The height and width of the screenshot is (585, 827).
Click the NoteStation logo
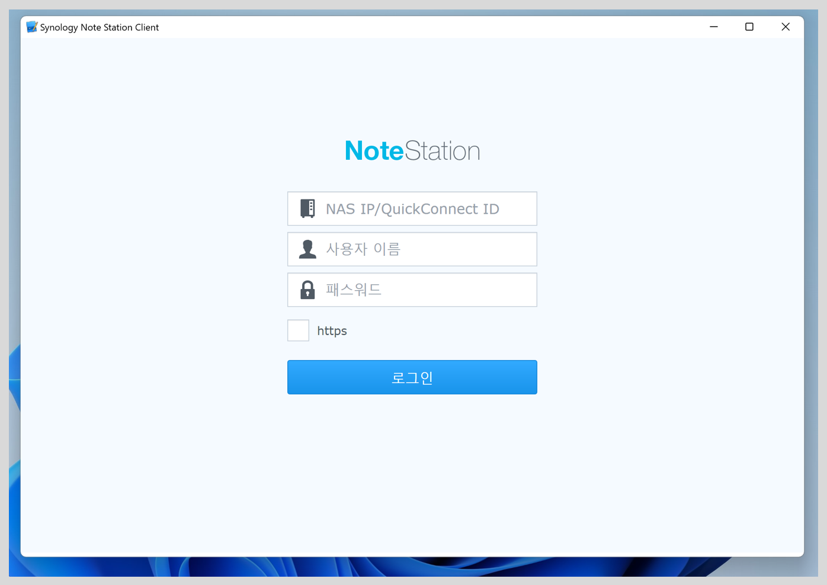pos(412,151)
